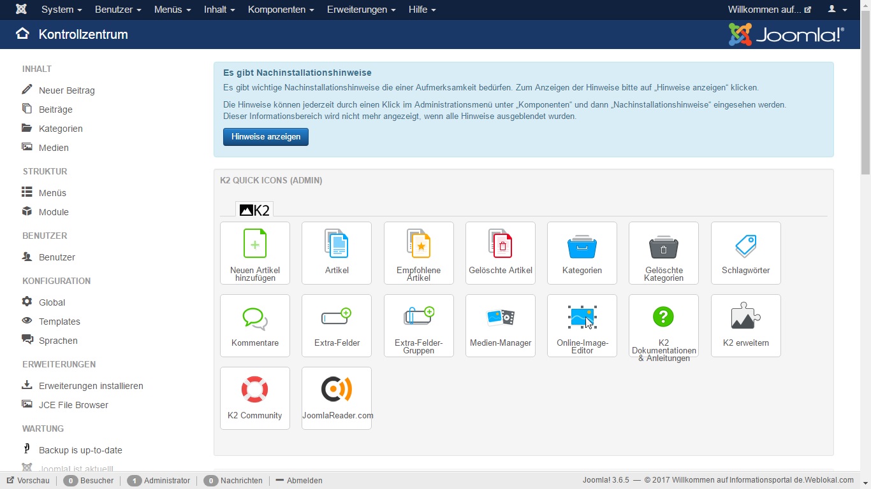This screenshot has height=489, width=871.
Task: Click the Hinweise anzeigen button
Action: (x=266, y=137)
